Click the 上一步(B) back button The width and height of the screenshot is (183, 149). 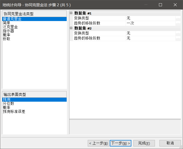(99, 143)
